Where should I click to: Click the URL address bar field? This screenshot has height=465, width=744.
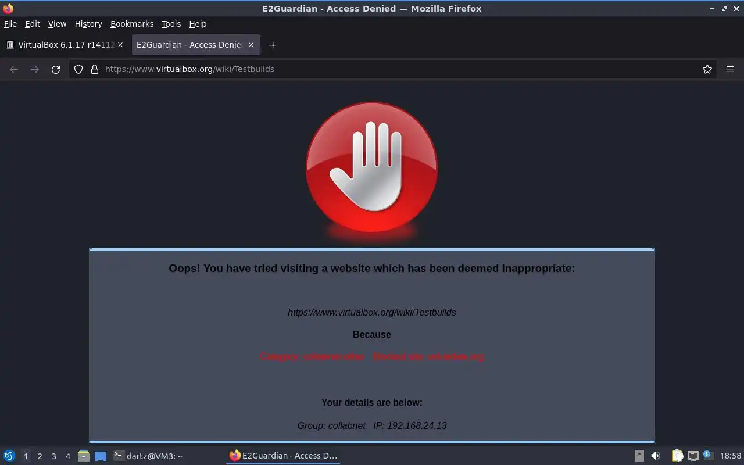(392, 69)
